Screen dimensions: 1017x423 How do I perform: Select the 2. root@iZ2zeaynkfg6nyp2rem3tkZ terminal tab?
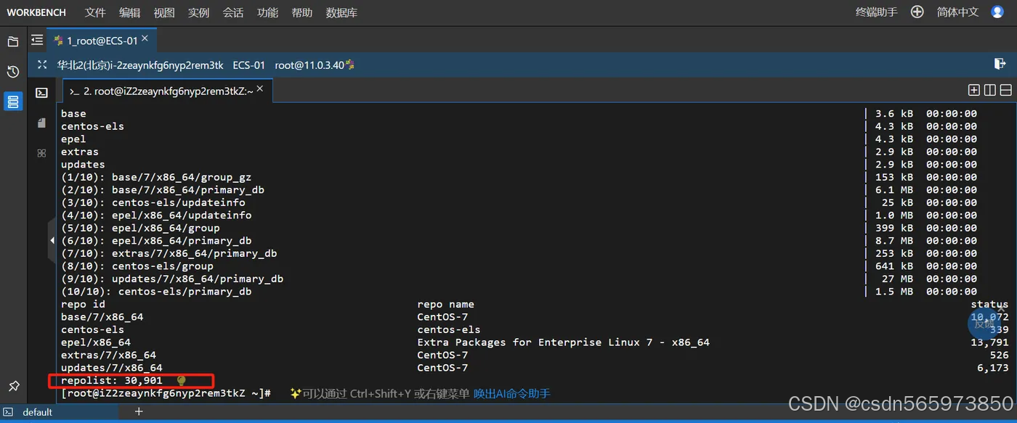tap(168, 91)
